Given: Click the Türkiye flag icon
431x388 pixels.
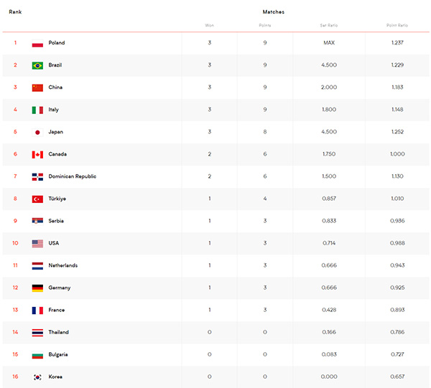Looking at the screenshot, I should (x=37, y=199).
